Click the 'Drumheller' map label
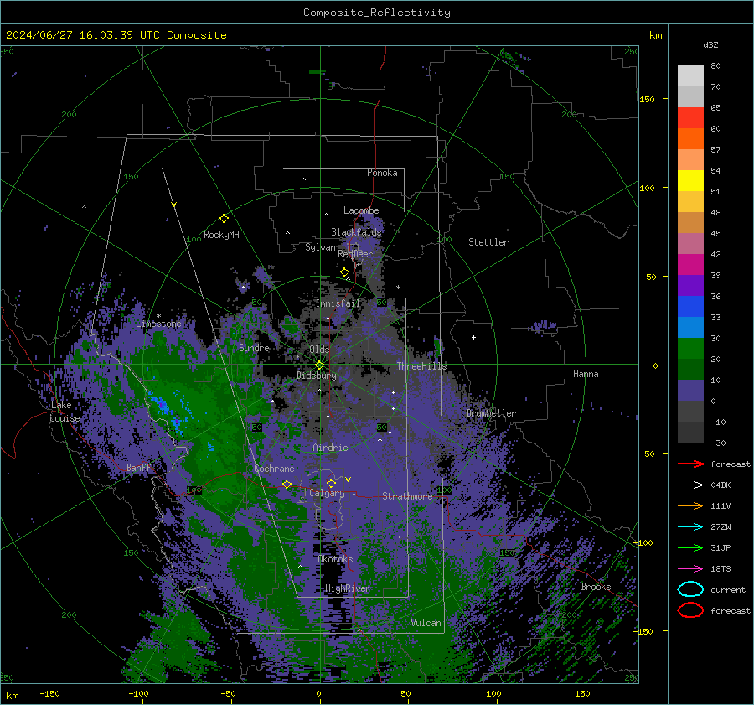This screenshot has width=754, height=705. pyautogui.click(x=491, y=413)
